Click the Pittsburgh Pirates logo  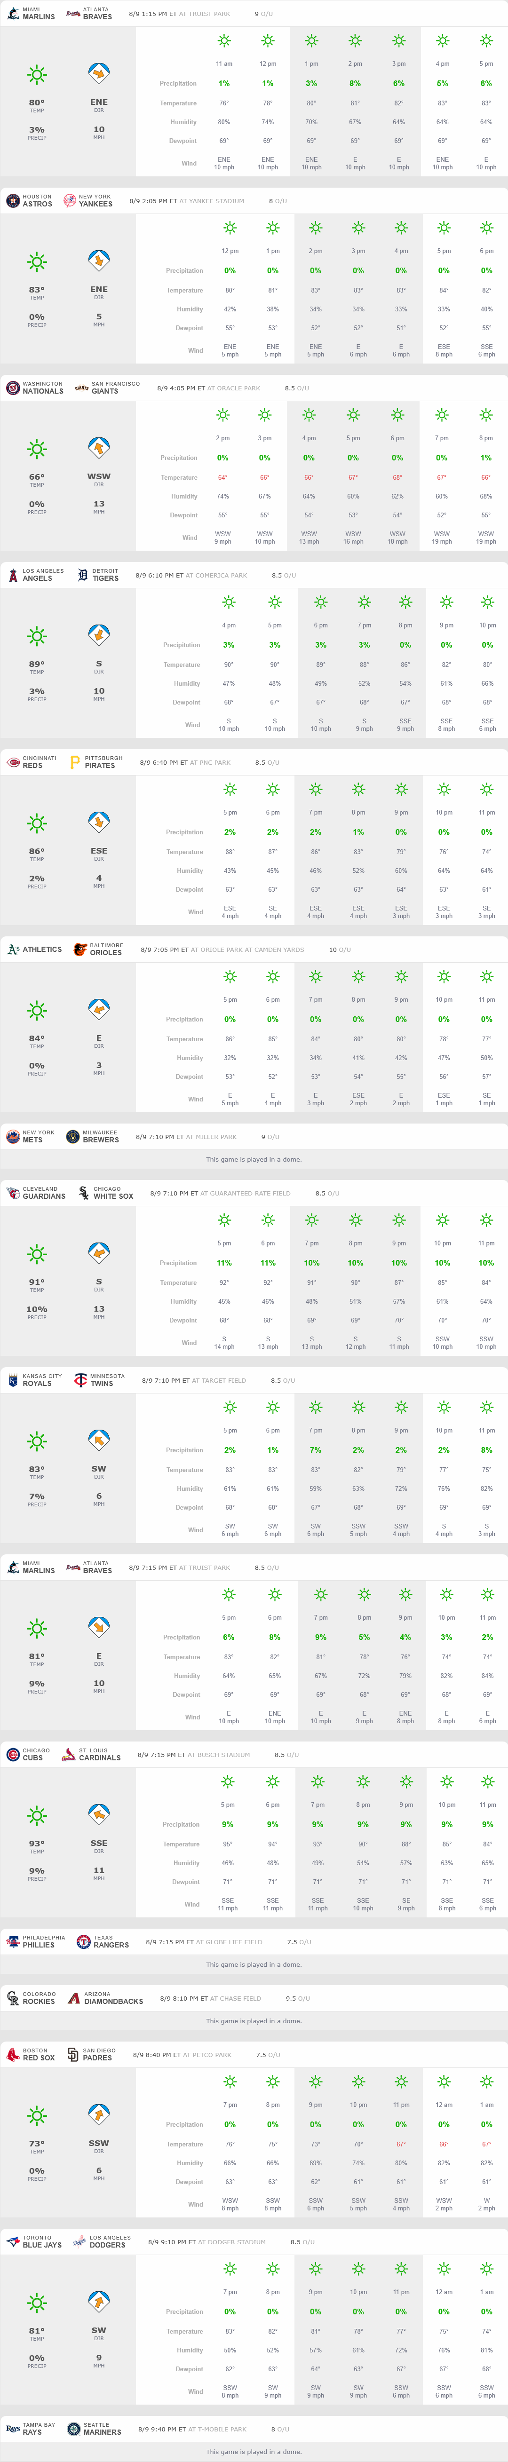(76, 763)
